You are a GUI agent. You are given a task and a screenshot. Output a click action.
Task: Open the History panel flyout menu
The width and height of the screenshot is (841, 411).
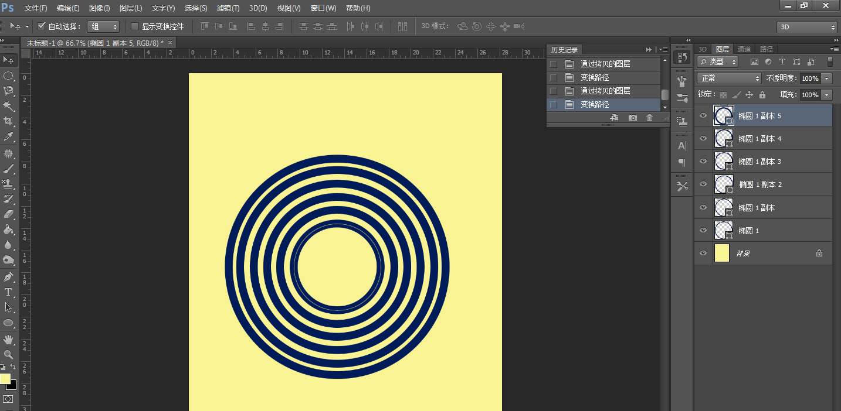(663, 50)
